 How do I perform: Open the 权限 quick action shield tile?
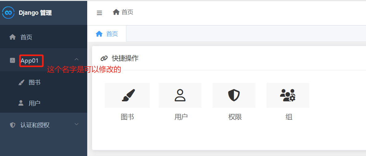234,95
